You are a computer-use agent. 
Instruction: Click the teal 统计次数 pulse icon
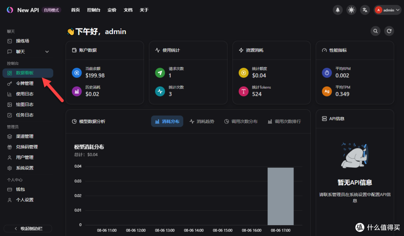160,92
